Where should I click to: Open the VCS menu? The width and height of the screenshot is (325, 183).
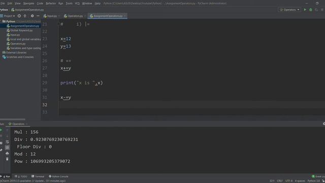[77, 4]
